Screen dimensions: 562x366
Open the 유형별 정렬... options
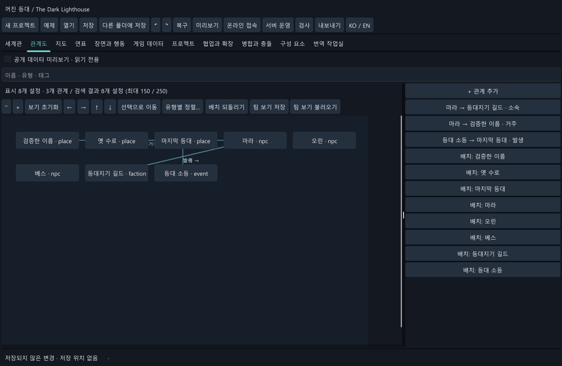pyautogui.click(x=182, y=107)
